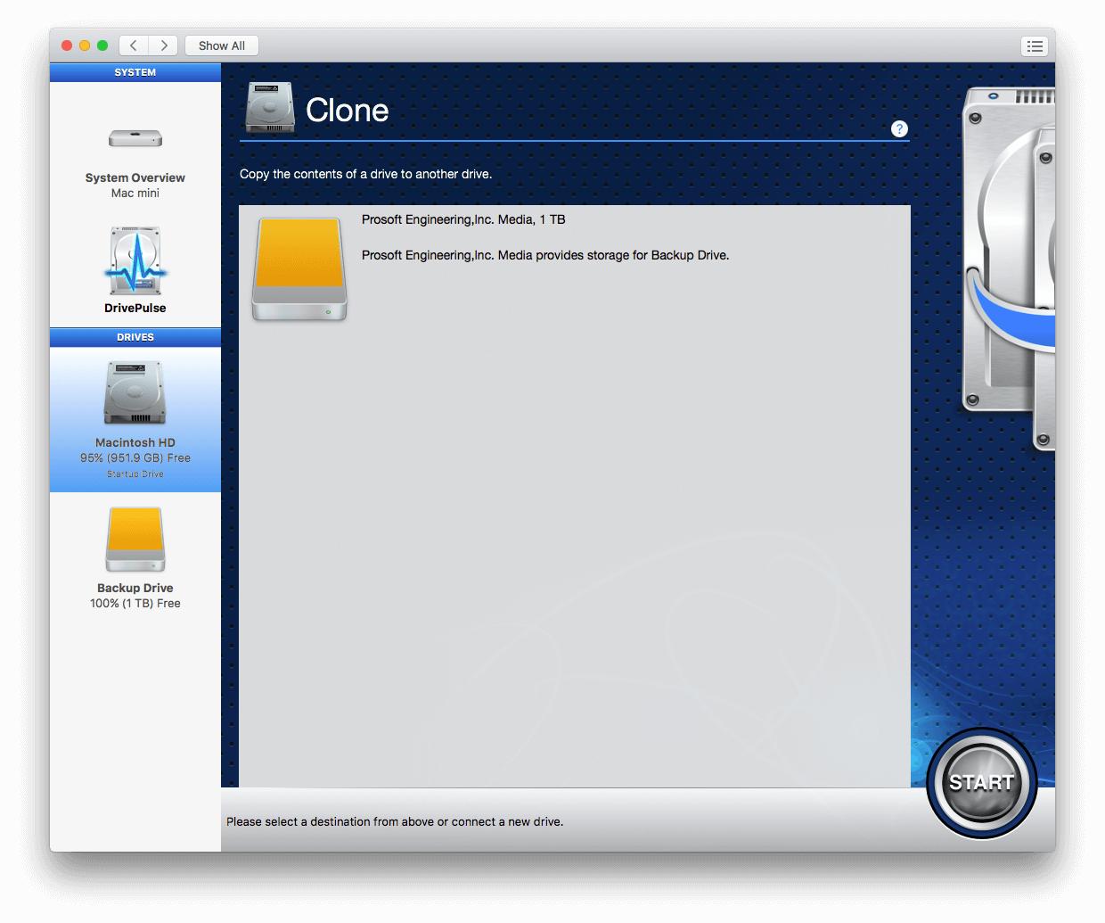Select the SYSTEM section header

[135, 72]
